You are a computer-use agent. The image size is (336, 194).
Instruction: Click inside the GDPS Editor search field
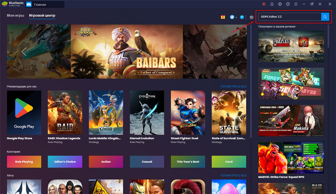click(290, 17)
